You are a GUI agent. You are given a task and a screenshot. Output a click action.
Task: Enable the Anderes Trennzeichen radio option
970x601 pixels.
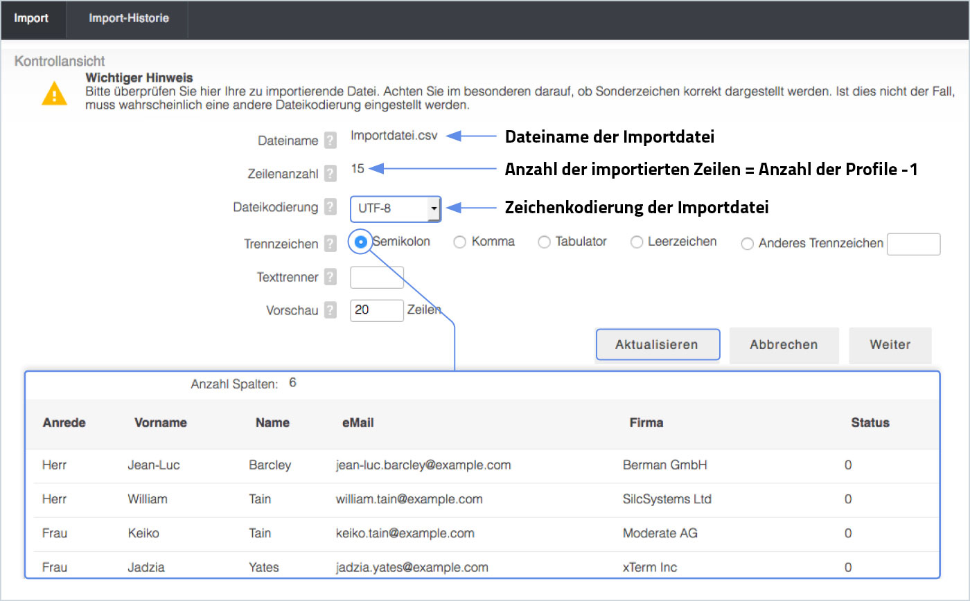pyautogui.click(x=748, y=244)
